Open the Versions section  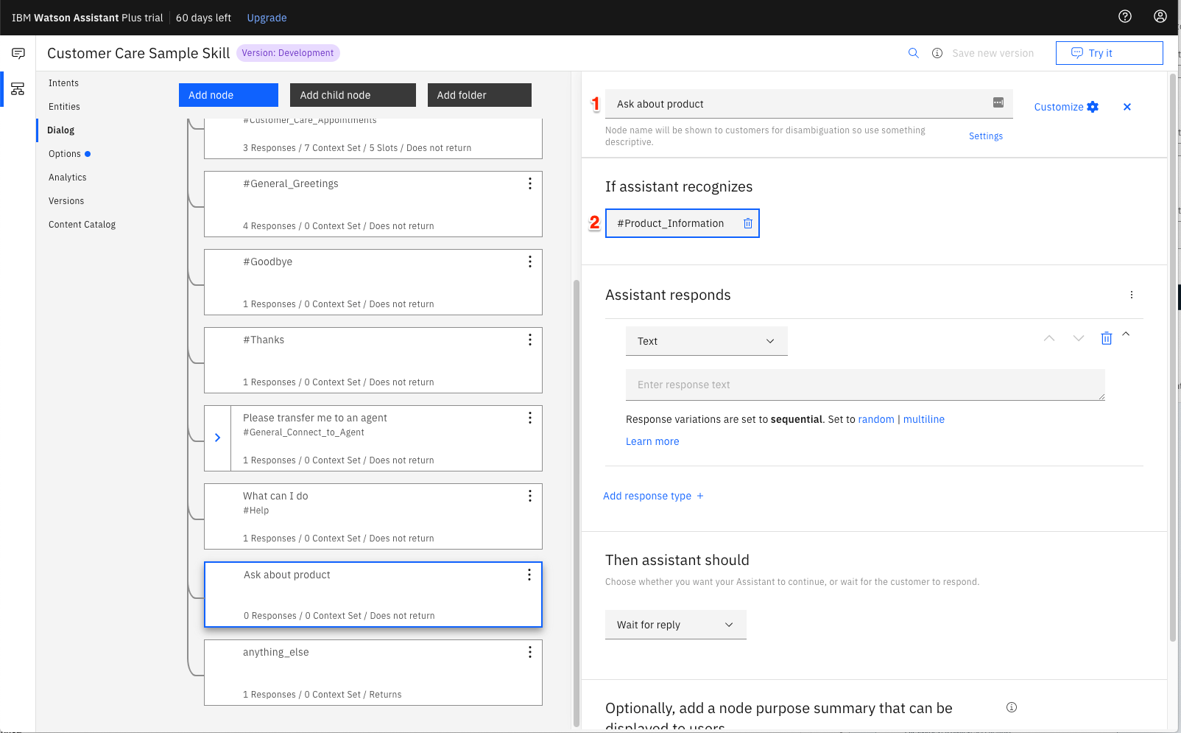(66, 201)
